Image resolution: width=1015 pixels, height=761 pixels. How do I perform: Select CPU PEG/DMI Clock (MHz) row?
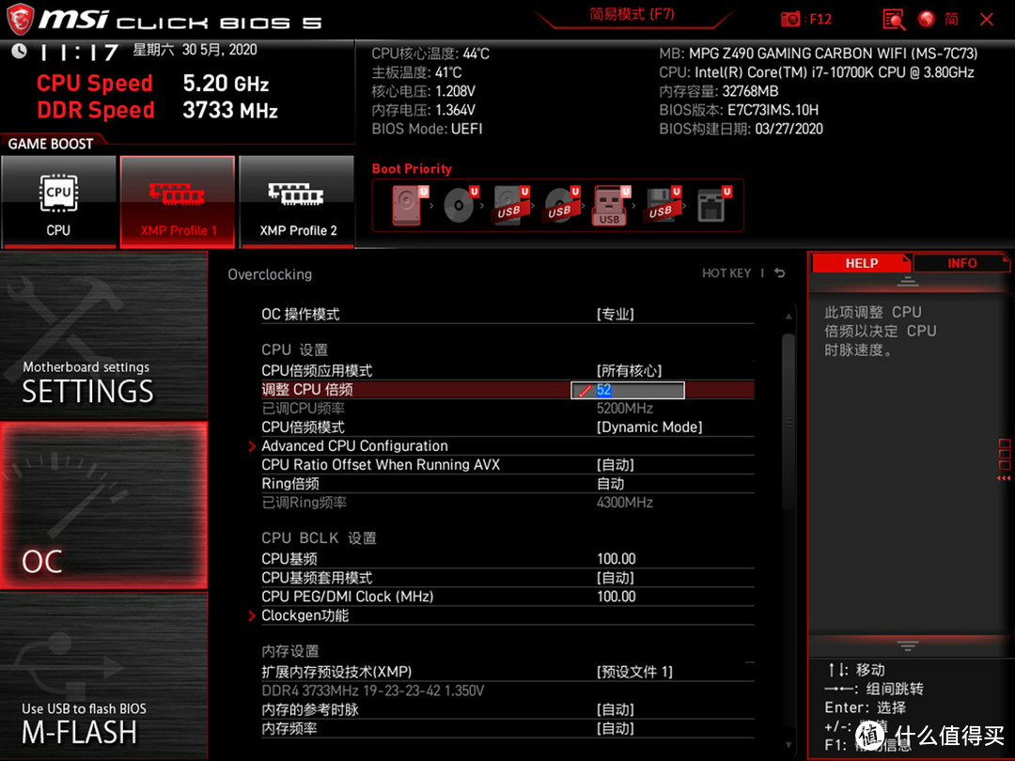(507, 596)
